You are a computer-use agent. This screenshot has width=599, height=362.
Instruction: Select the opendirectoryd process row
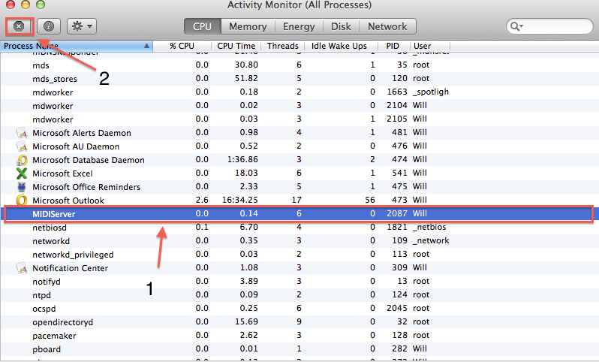(225, 322)
